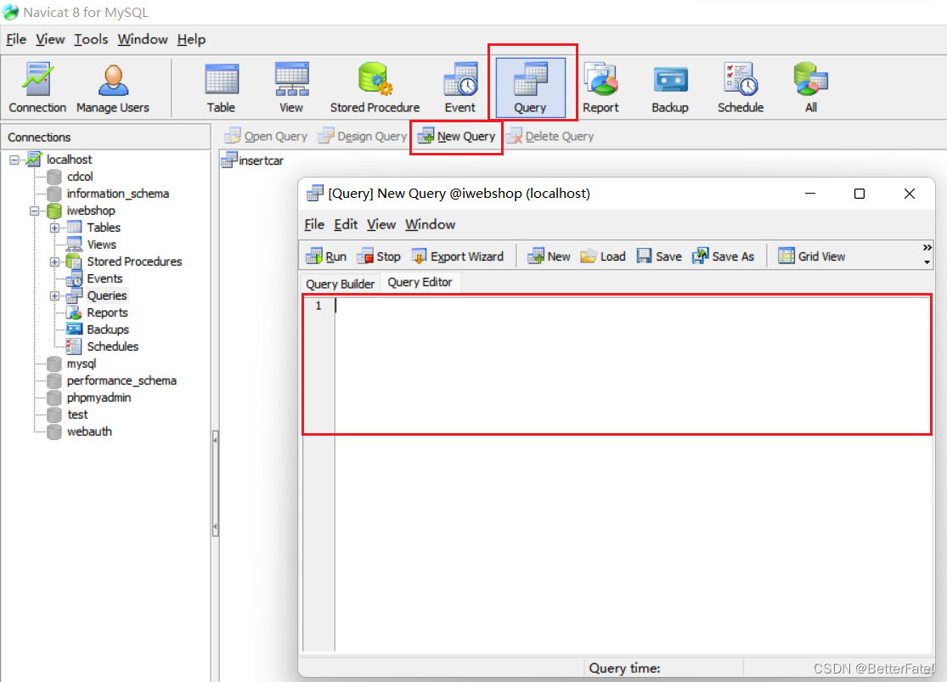Select the insertcar saved query
Screen dimensions: 947x682
[252, 161]
